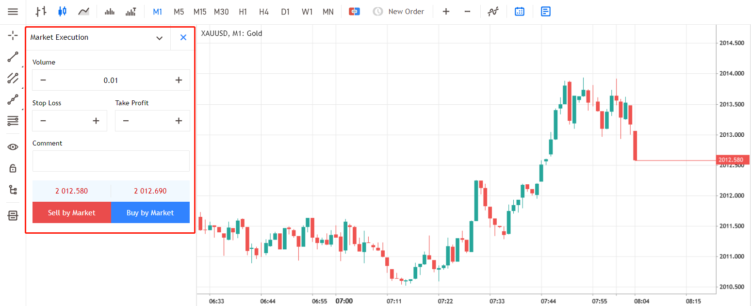Click the Sell by Market button
The height and width of the screenshot is (306, 751).
(72, 212)
